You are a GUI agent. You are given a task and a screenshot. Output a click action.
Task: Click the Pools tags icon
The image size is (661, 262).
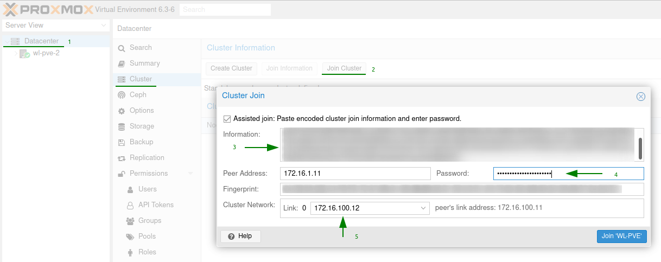[x=130, y=237]
